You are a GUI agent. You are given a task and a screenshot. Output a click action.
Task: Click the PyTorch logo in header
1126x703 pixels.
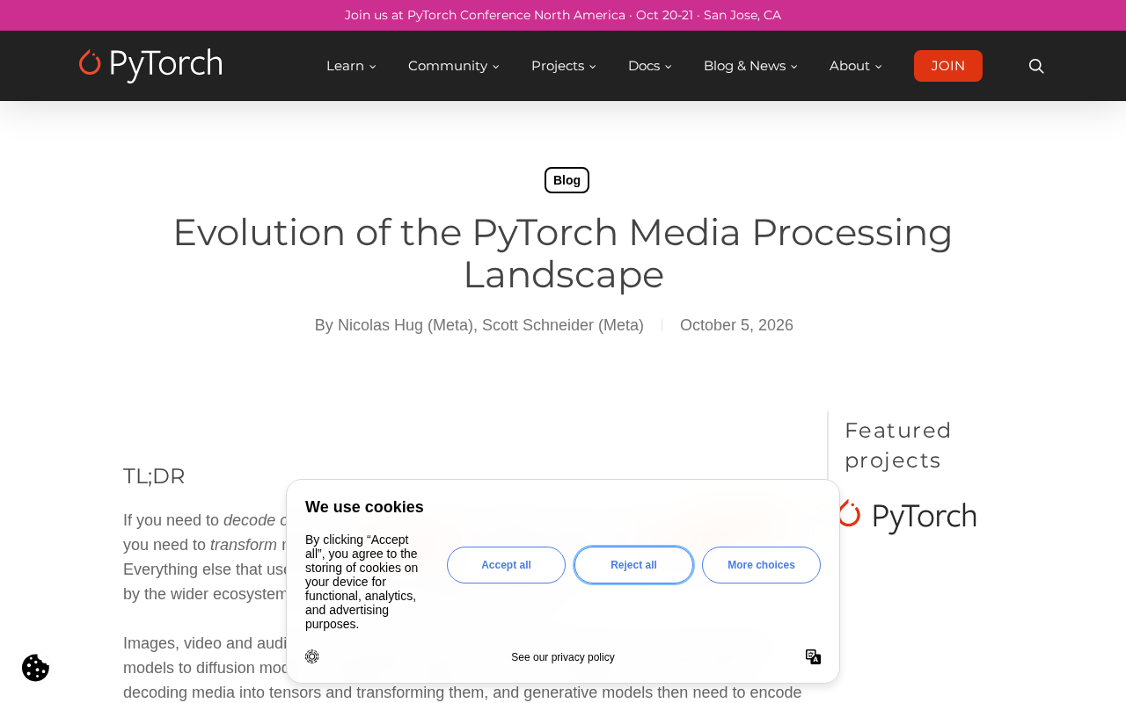click(x=150, y=65)
